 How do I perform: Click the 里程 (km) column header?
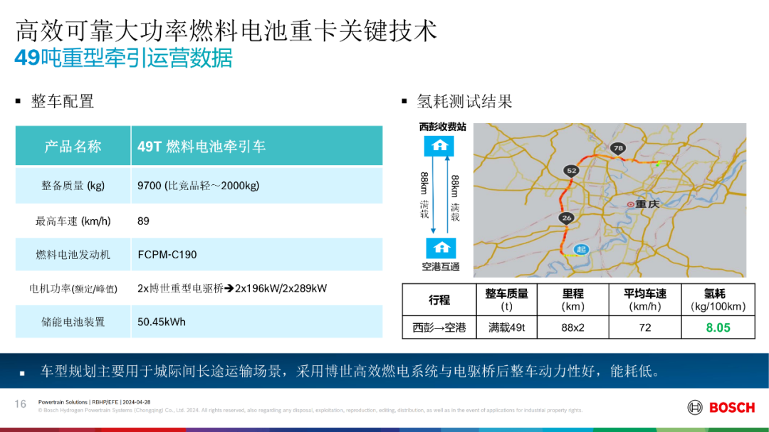pos(572,300)
